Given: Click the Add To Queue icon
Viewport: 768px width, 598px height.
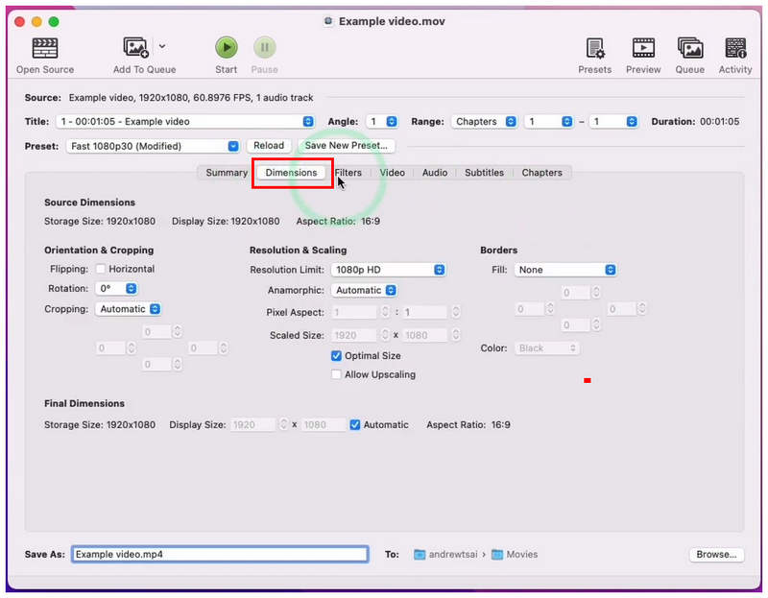Looking at the screenshot, I should coord(135,47).
